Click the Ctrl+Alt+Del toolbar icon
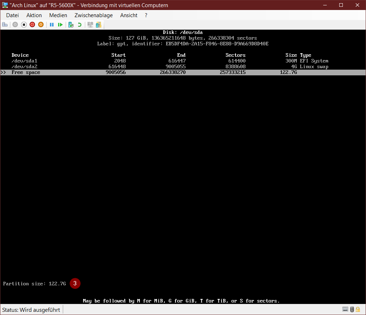366x315 pixels. (5, 25)
